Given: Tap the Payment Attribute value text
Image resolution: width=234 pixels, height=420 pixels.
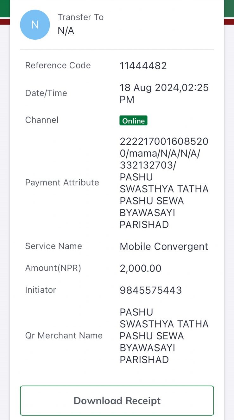Looking at the screenshot, I should tap(164, 183).
